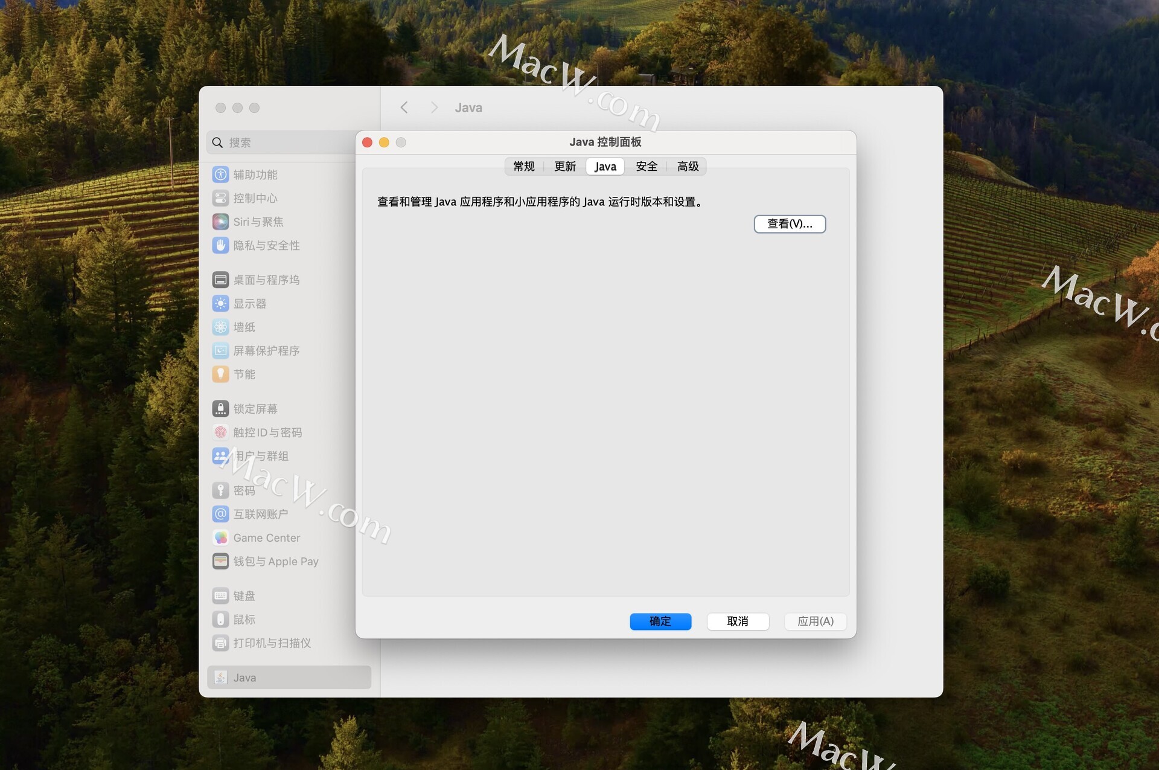Select the 隐私与安全性 sidebar label
Image resolution: width=1159 pixels, height=770 pixels.
[266, 245]
